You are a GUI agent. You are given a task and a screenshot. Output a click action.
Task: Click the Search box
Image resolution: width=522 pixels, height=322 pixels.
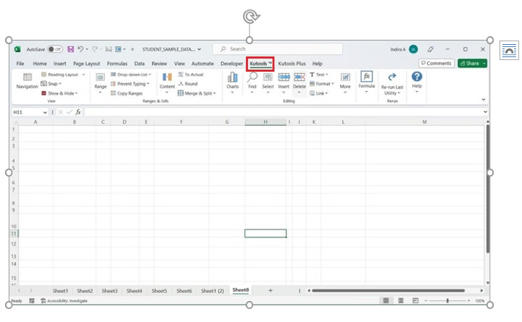(277, 49)
